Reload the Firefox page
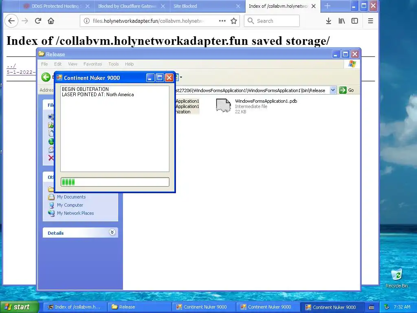417x313 pixels. tap(38, 21)
